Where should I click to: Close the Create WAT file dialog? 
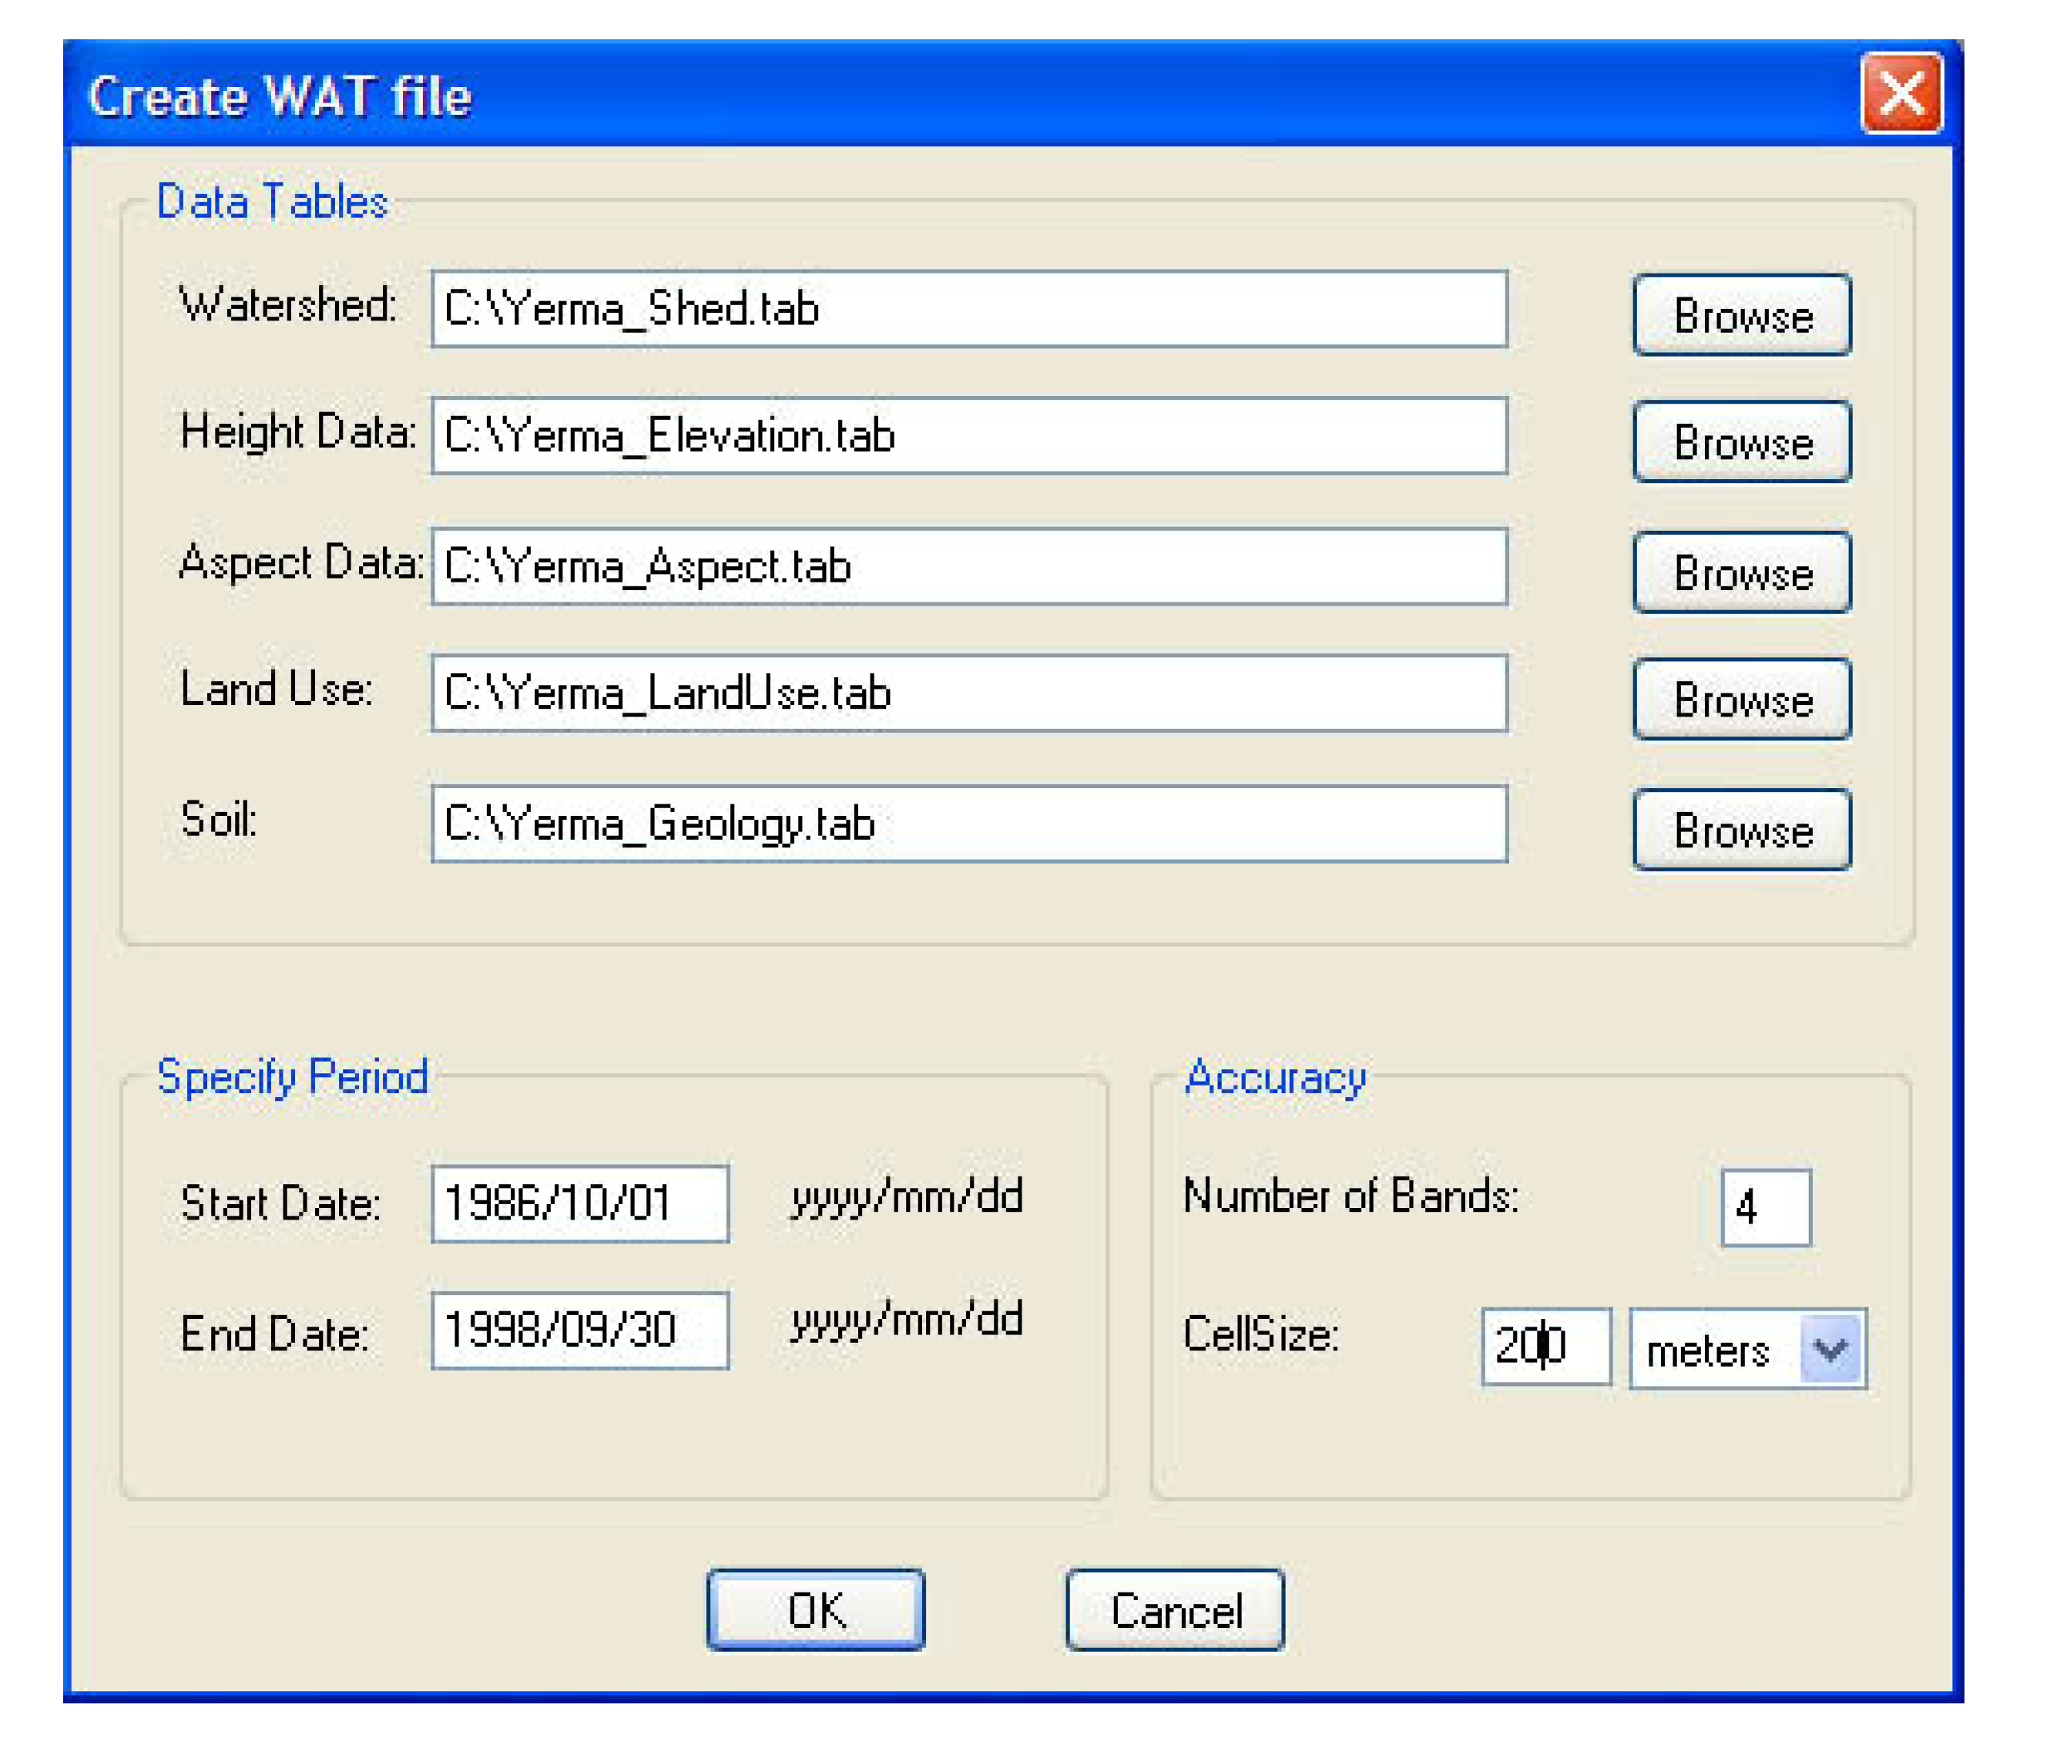click(1901, 94)
